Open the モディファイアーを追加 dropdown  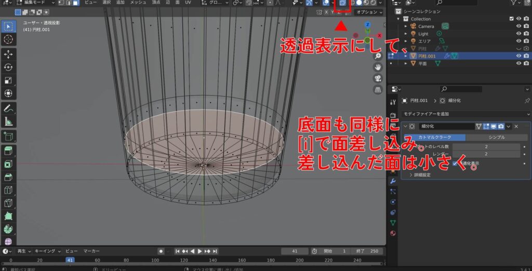pyautogui.click(x=459, y=113)
